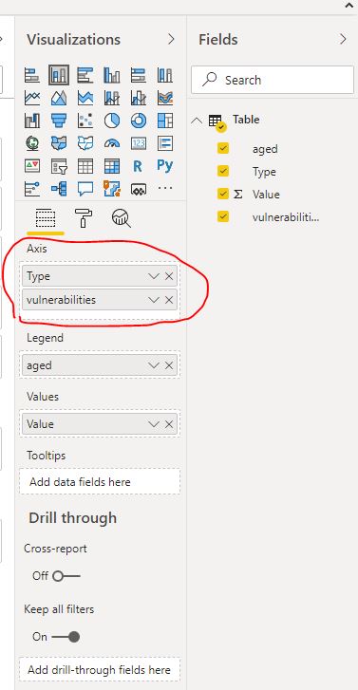Select the Pie chart visual
The height and width of the screenshot is (690, 358).
click(112, 121)
